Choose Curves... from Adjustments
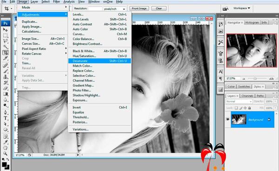The width and height of the screenshot is (279, 171). tap(100, 34)
